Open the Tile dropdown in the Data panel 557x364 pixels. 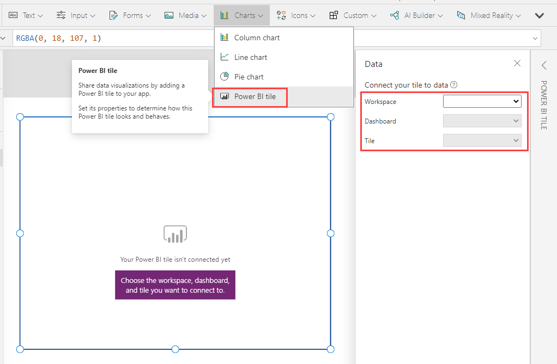tap(482, 140)
